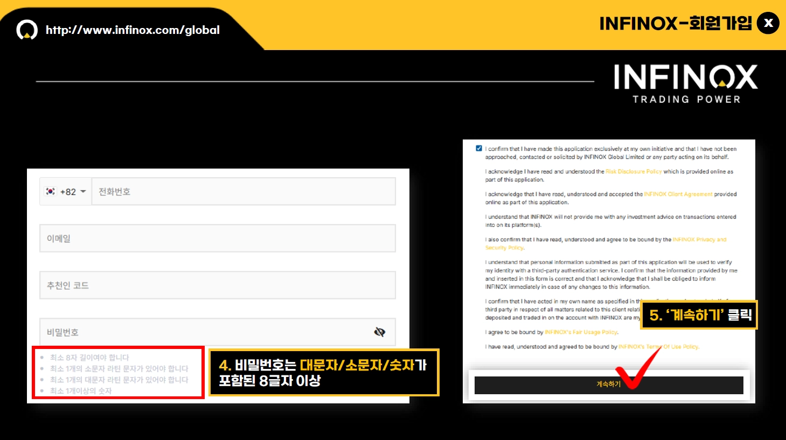Click the '최소 1개이상의 숫자' requirement text
786x440 pixels.
click(x=81, y=391)
